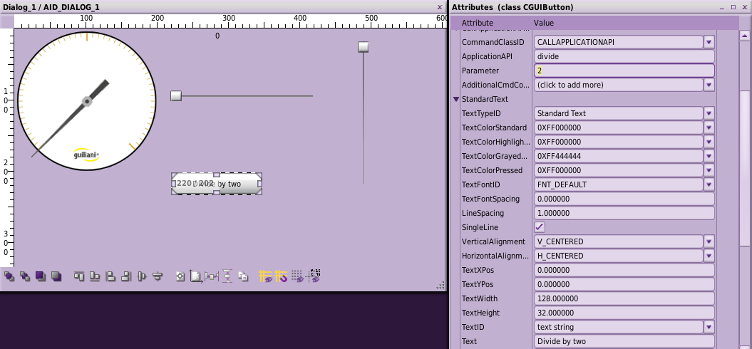Click the distribute vertically icon

click(x=227, y=276)
